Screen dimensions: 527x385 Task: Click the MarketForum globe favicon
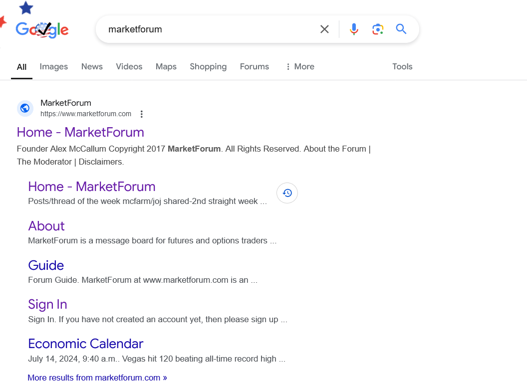point(25,108)
